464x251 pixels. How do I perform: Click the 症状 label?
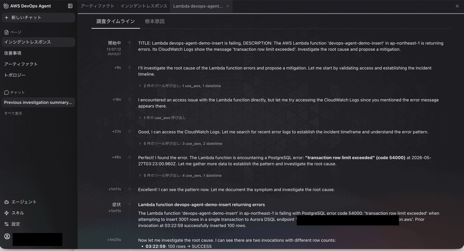[x=117, y=205]
